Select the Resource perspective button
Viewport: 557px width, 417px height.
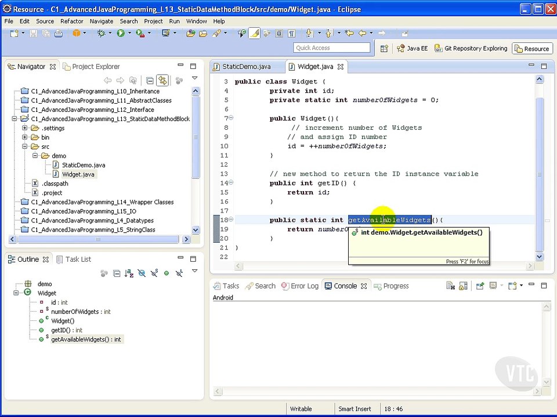click(532, 49)
